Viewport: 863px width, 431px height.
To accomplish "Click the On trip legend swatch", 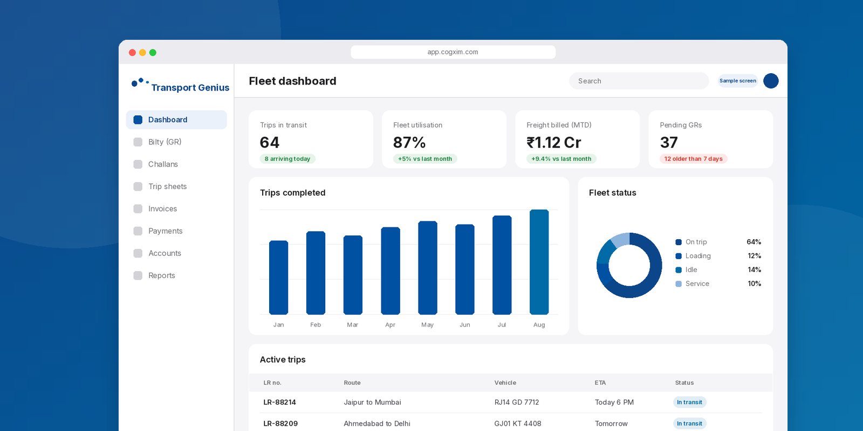I will [679, 242].
